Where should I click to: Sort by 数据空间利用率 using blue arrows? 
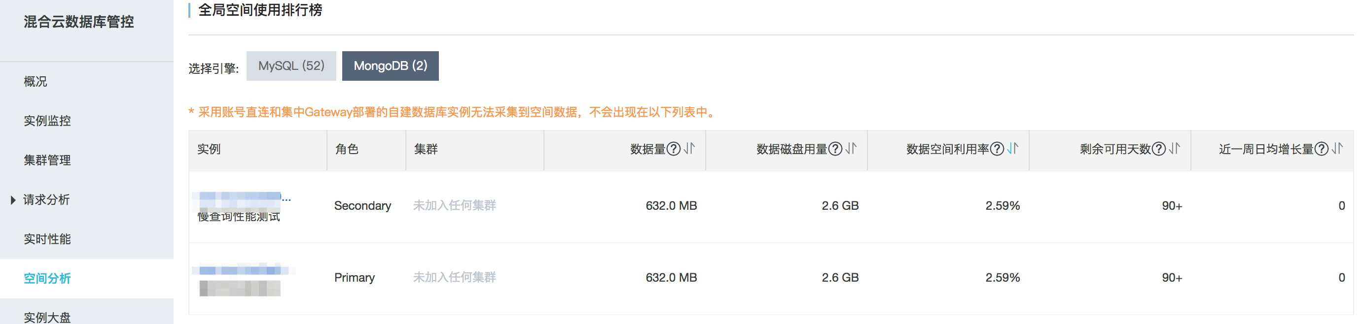tap(1012, 149)
